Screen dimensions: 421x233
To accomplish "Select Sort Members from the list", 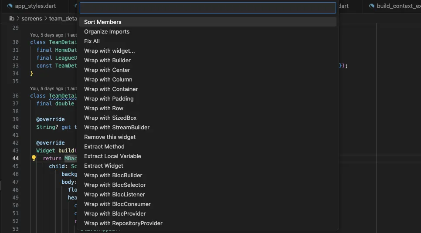I will 103,22.
